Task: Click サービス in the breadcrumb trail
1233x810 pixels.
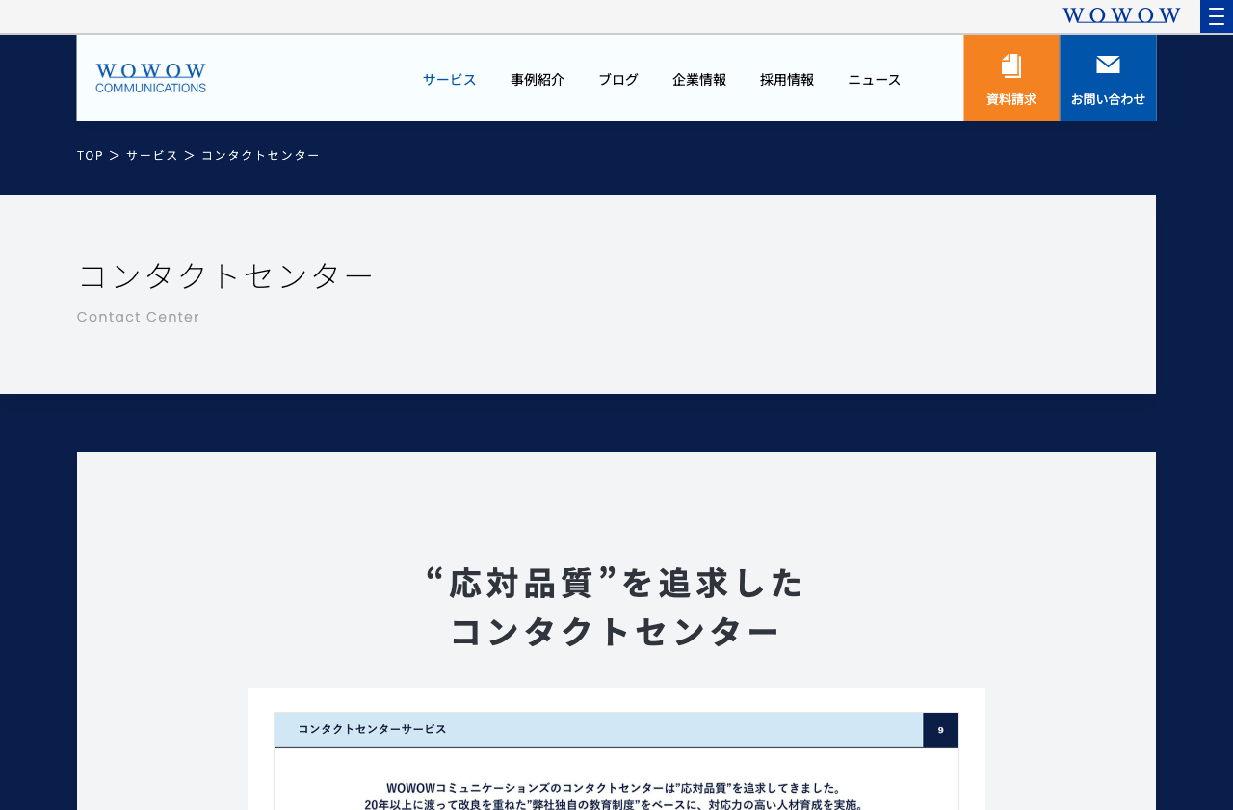Action: tap(152, 153)
